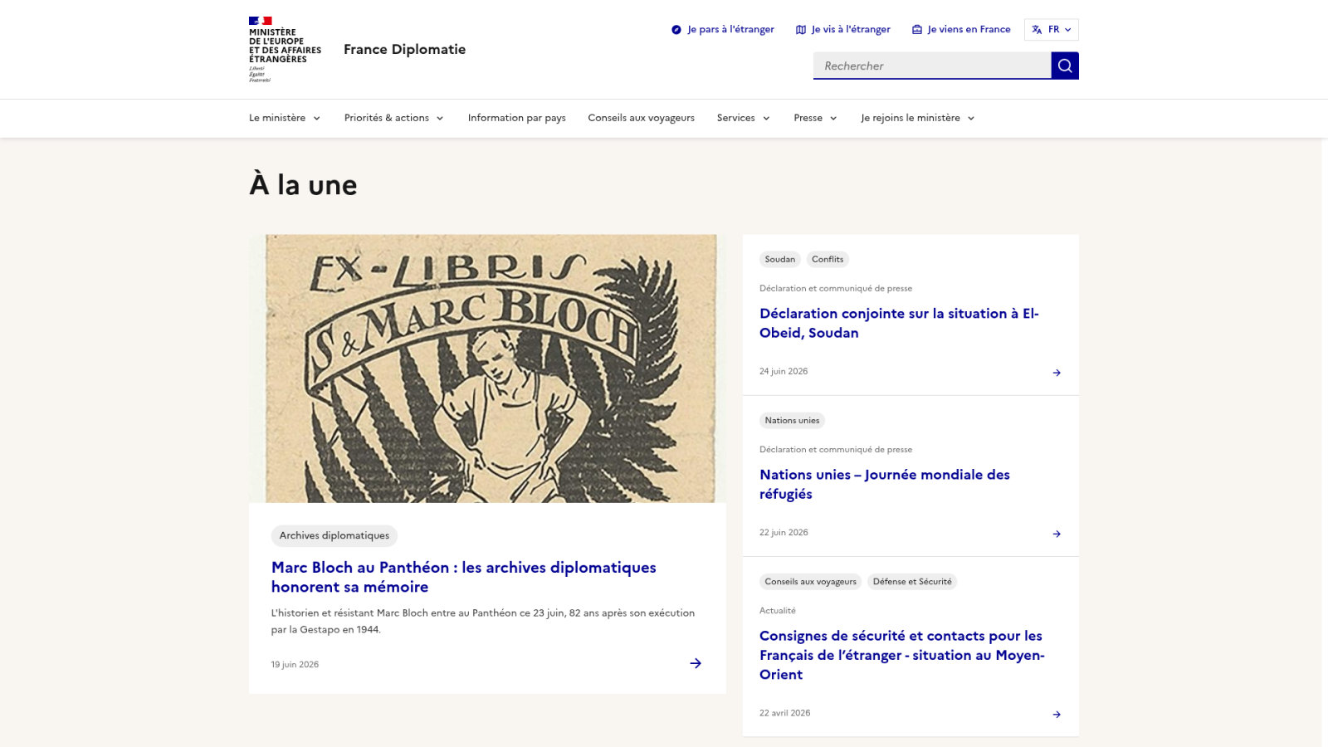The image size is (1328, 747).
Task: Click the magnifying glass search button
Action: pyautogui.click(x=1065, y=66)
